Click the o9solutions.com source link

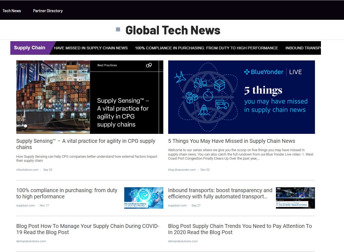[27, 170]
